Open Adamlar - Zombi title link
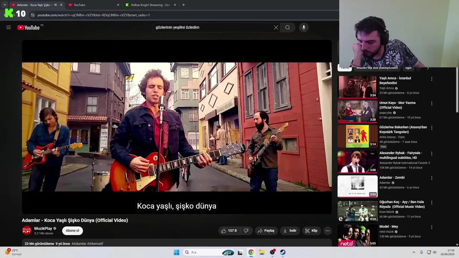459x258 pixels. [392, 178]
